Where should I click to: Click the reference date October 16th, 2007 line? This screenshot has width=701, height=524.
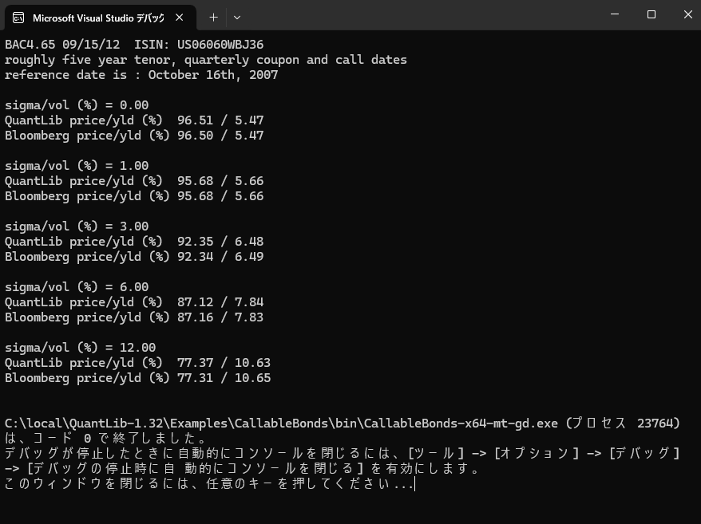tap(141, 75)
